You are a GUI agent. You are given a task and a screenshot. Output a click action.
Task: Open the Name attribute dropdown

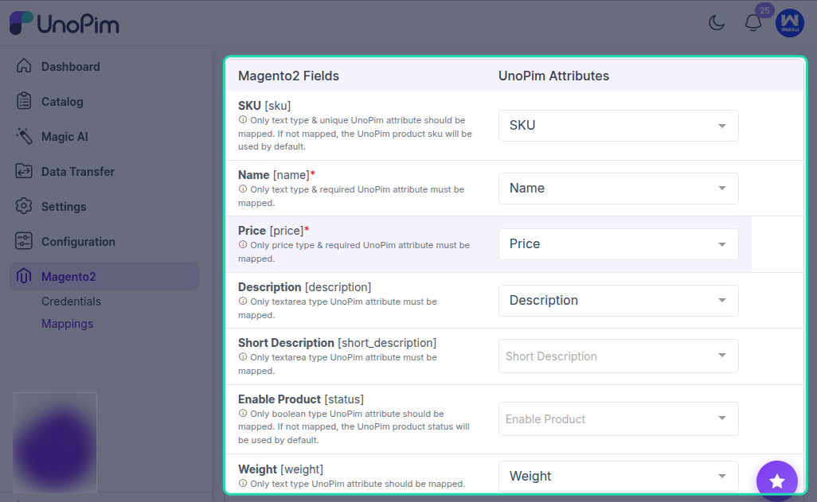[619, 189]
